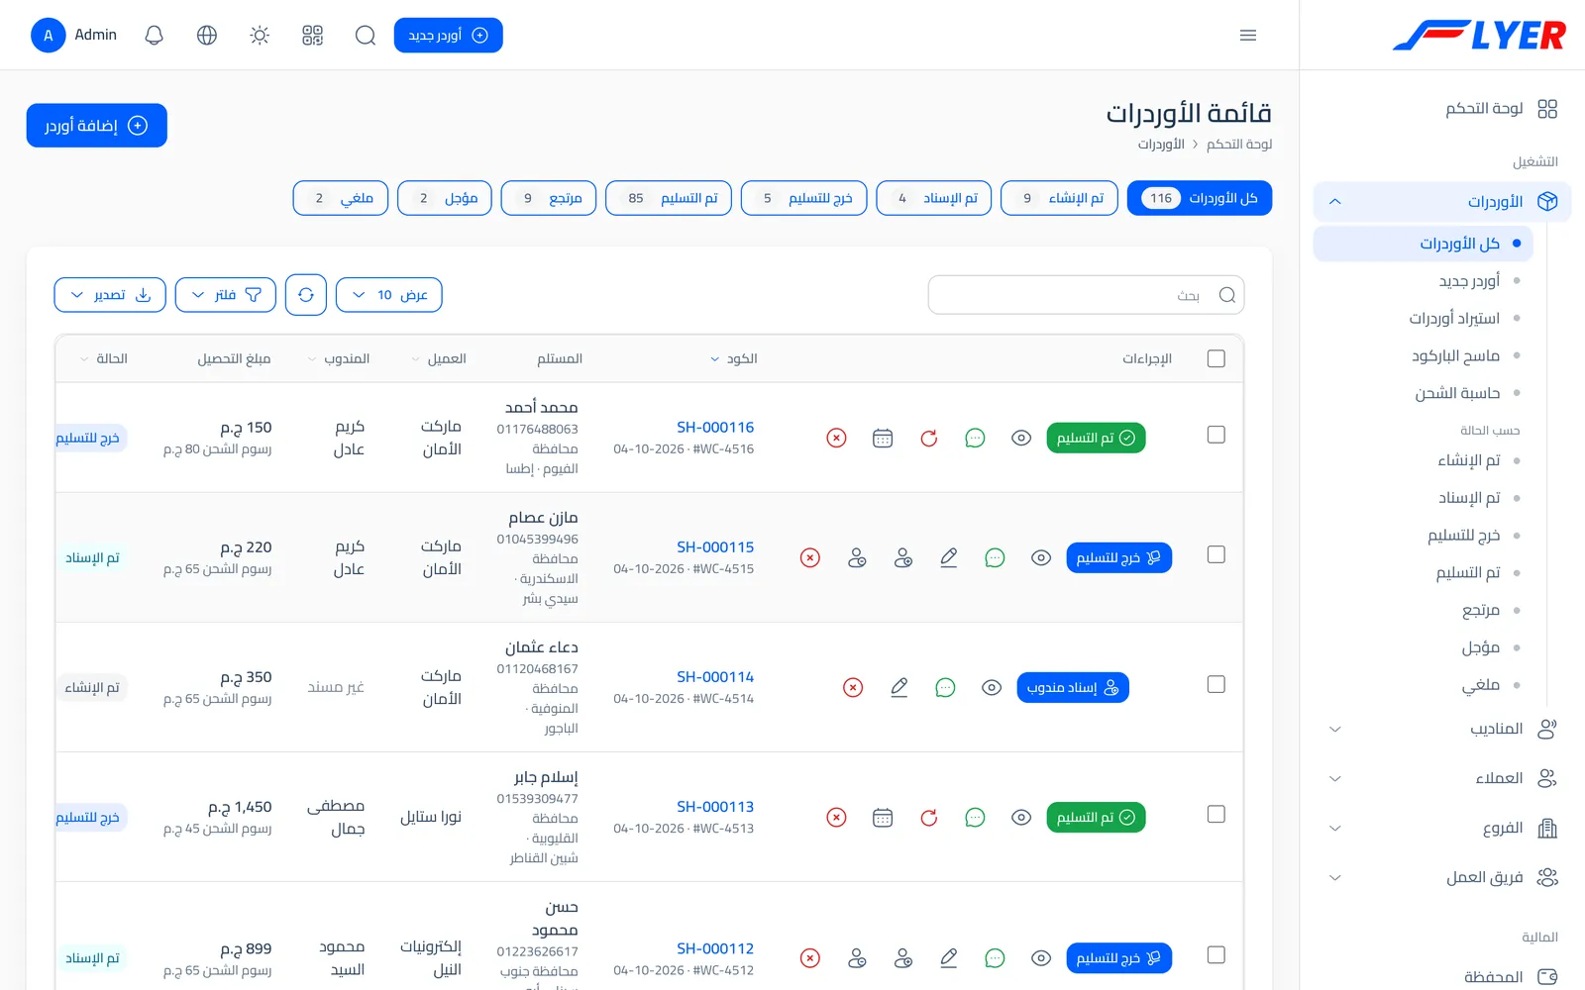Click the refresh table icon button
The height and width of the screenshot is (990, 1585).
tap(306, 295)
